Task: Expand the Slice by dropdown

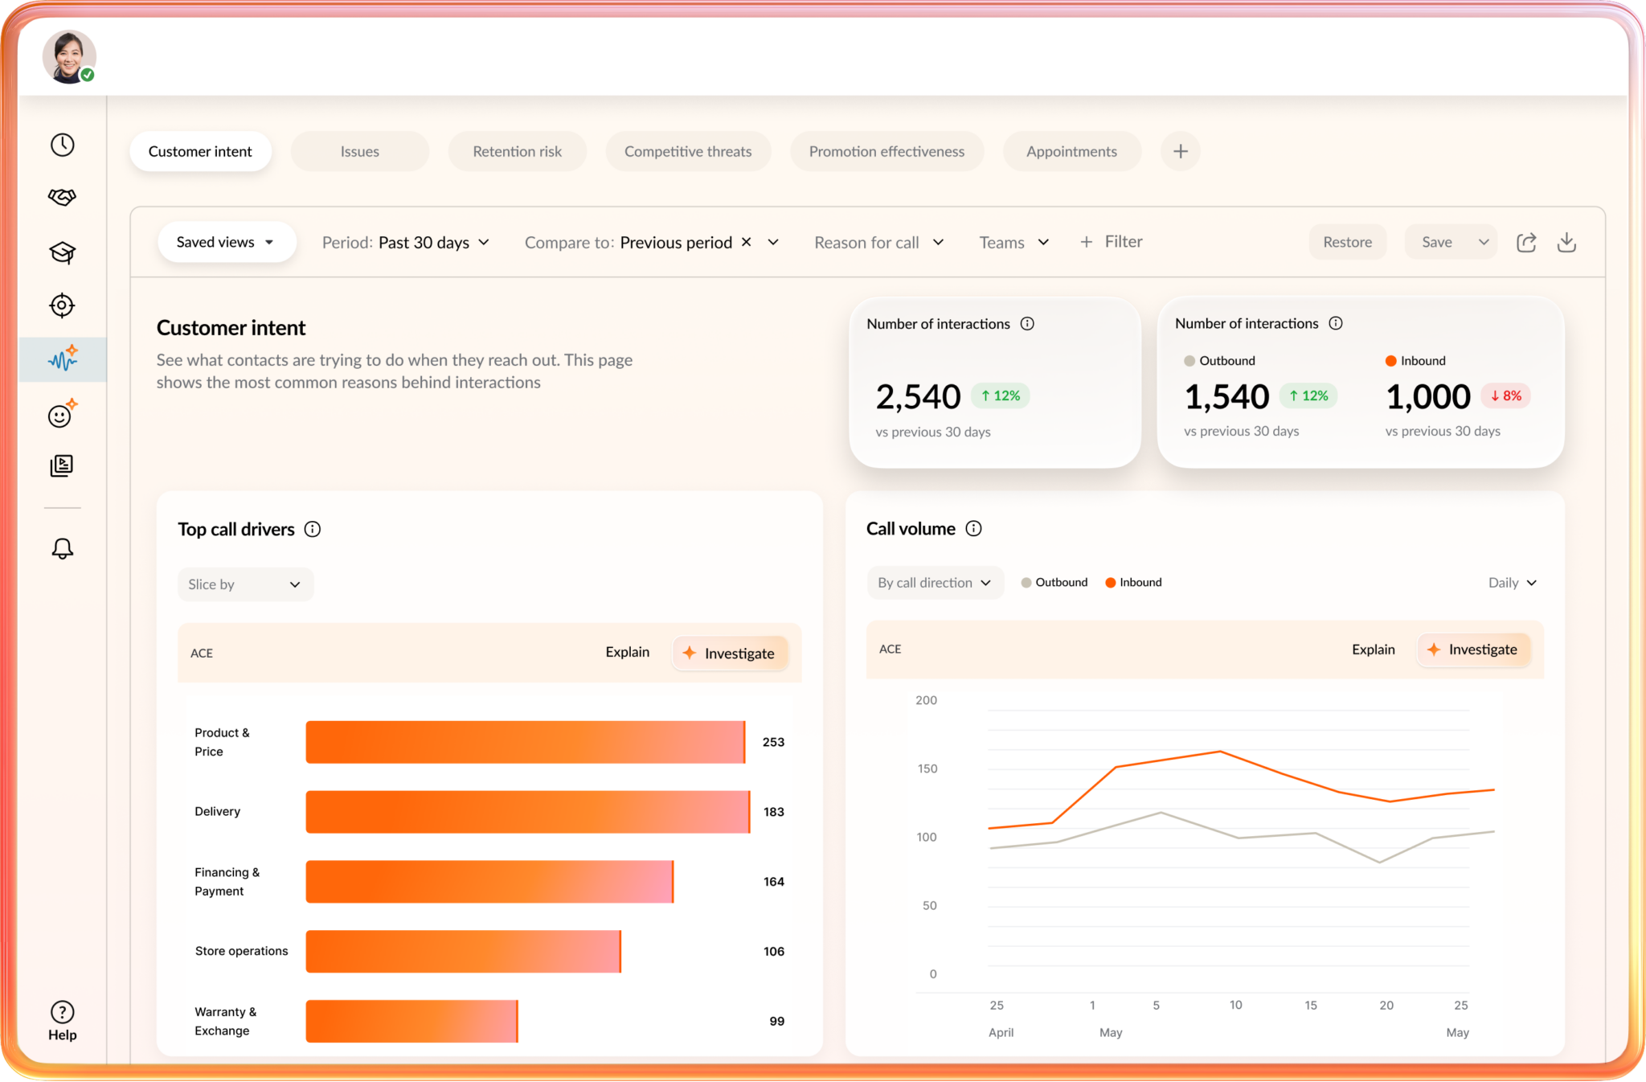Action: click(x=245, y=584)
